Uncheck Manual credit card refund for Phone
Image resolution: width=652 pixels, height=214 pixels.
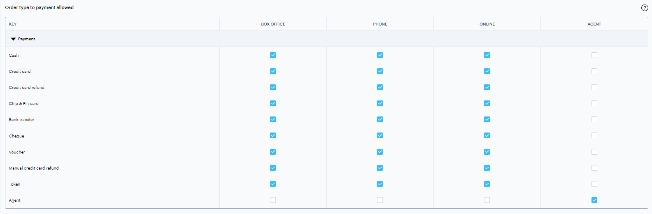click(x=380, y=168)
